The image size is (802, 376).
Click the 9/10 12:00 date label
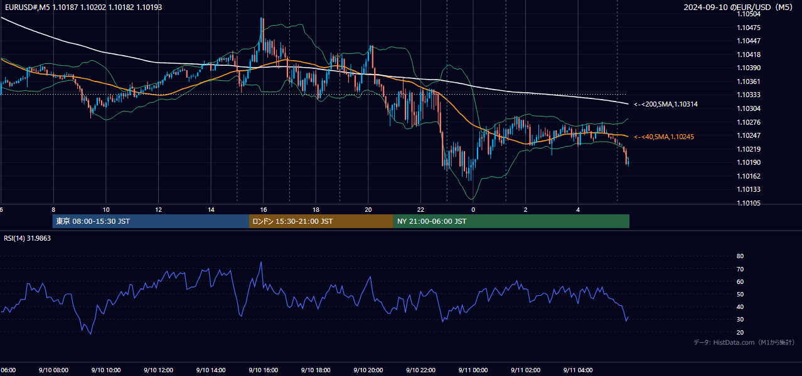[x=158, y=370]
